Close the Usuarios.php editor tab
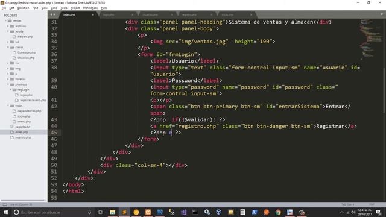386x217 pixels. [x=172, y=14]
